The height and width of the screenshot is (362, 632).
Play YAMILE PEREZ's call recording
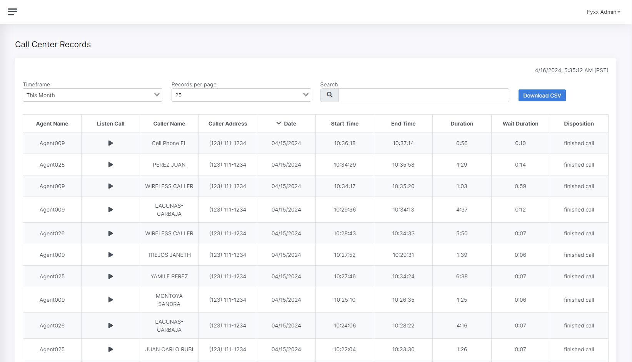click(110, 276)
